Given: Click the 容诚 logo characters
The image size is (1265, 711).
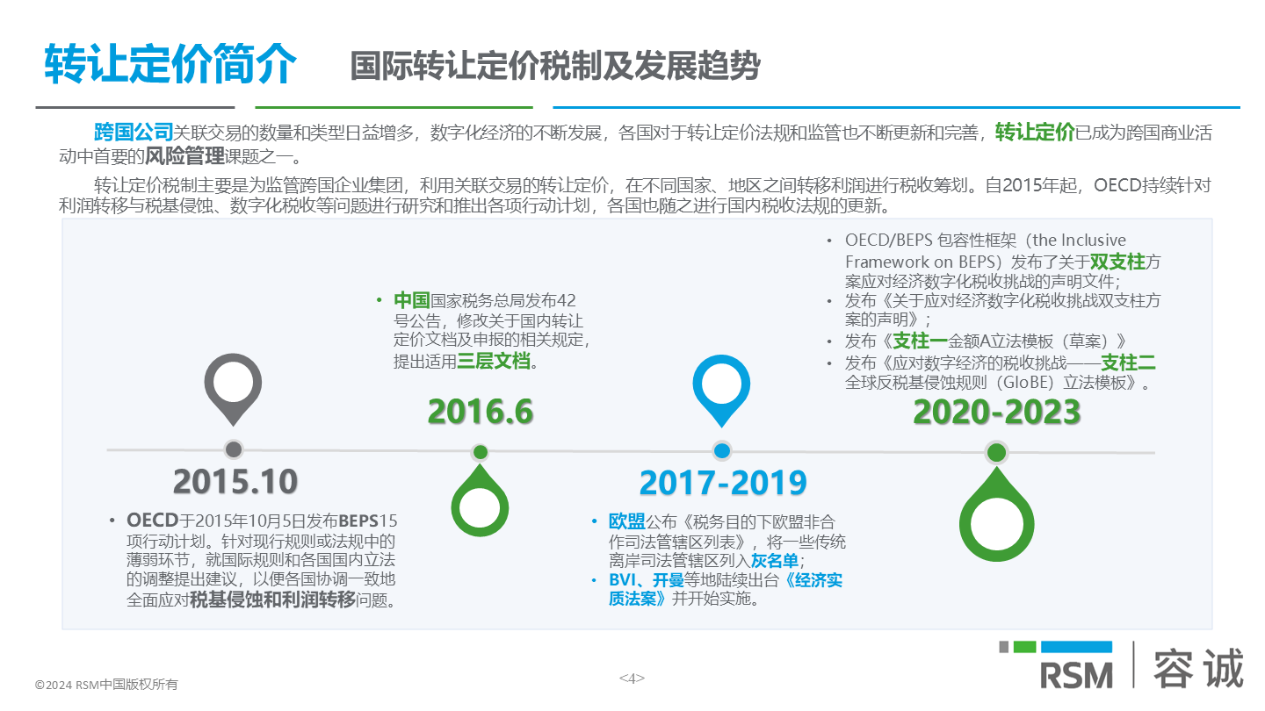Looking at the screenshot, I should (x=1199, y=668).
